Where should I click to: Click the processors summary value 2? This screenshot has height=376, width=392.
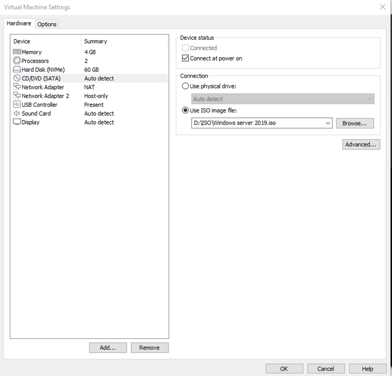[86, 61]
